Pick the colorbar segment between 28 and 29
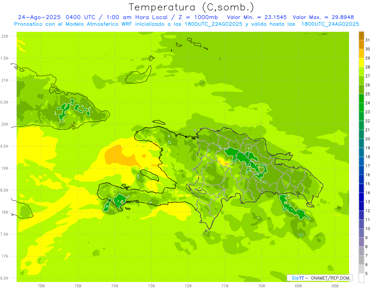Viewport: 376px width, 290px height. [361, 63]
